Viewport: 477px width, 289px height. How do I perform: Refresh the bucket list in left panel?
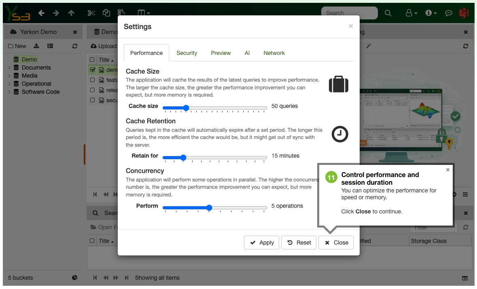[x=75, y=46]
